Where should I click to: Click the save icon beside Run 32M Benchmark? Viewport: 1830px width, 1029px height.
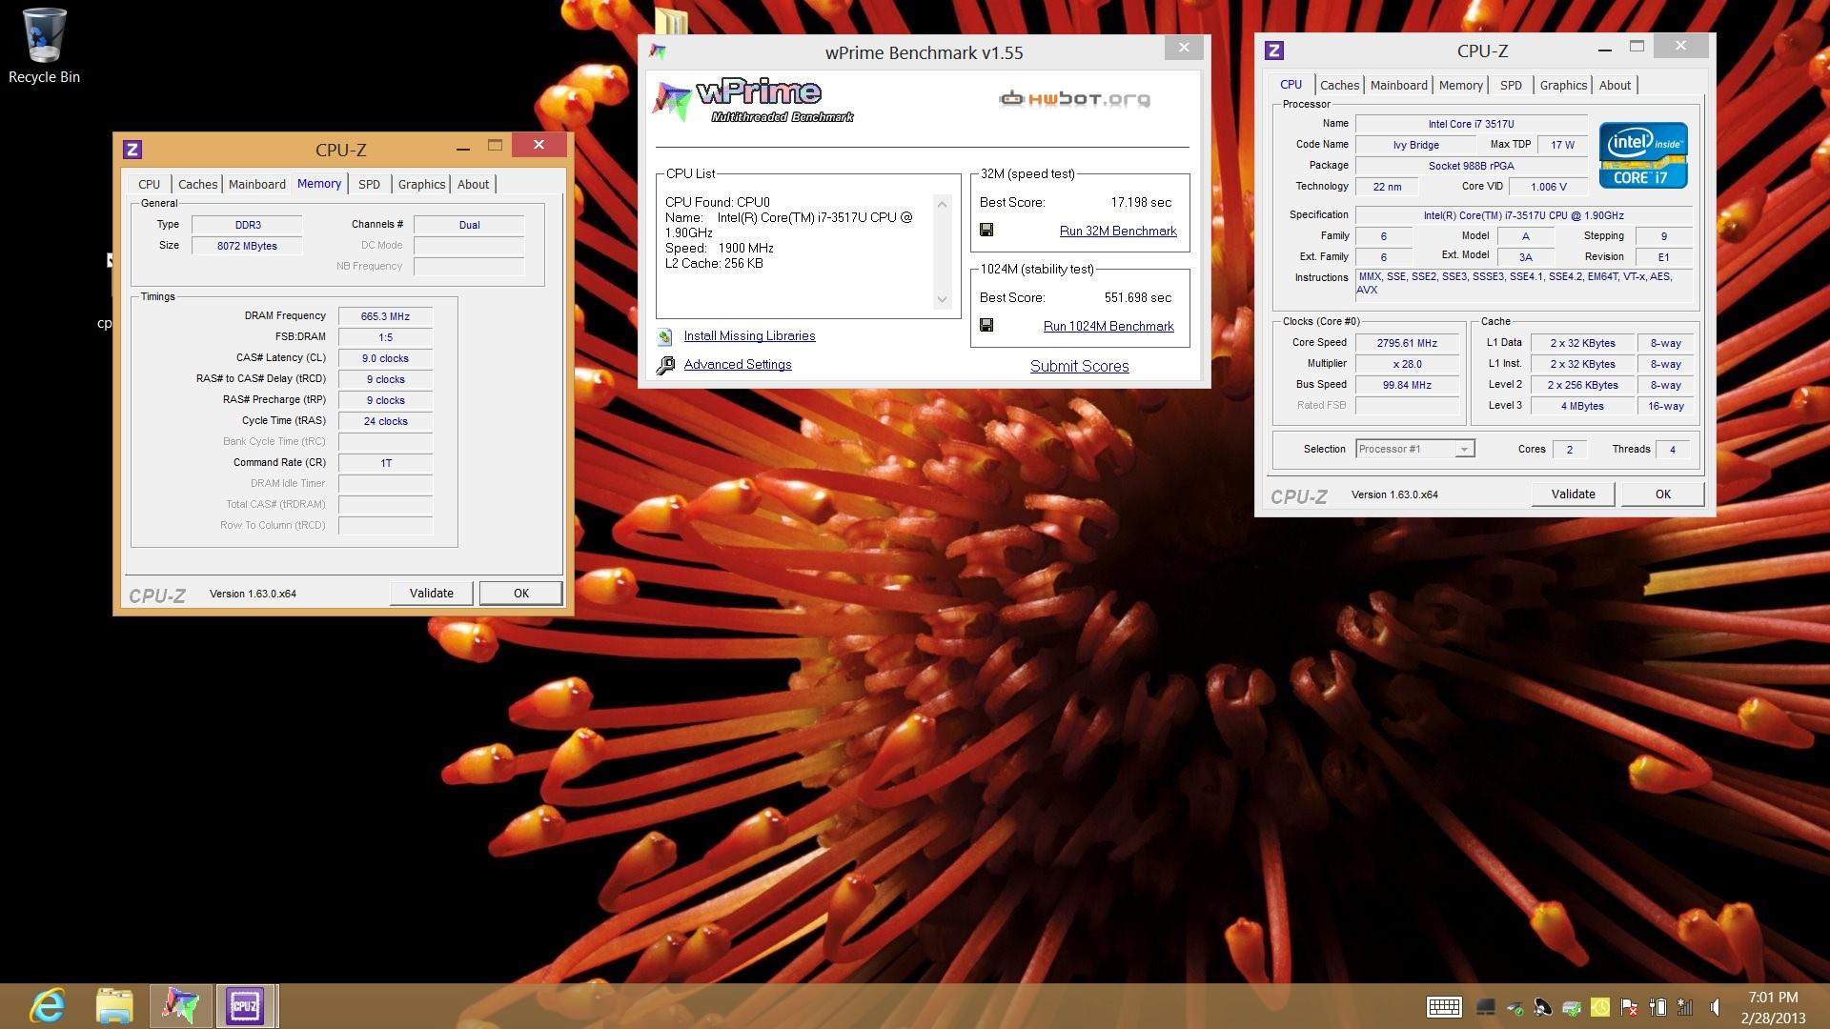point(986,230)
